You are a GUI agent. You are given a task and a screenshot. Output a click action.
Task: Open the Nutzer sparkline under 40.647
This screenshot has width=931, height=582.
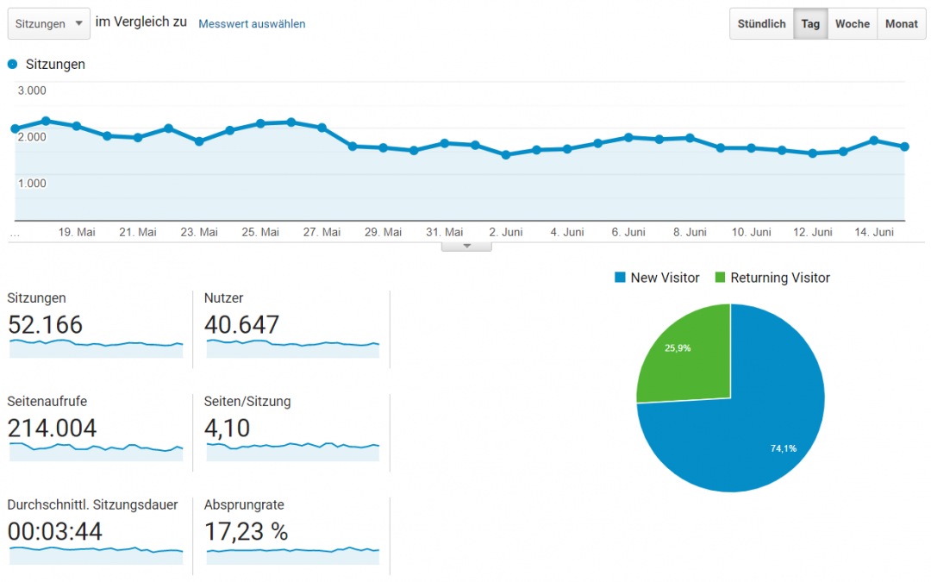point(292,347)
